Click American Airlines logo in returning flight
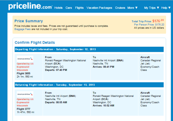Screen dimensions: 173x121 25,94
